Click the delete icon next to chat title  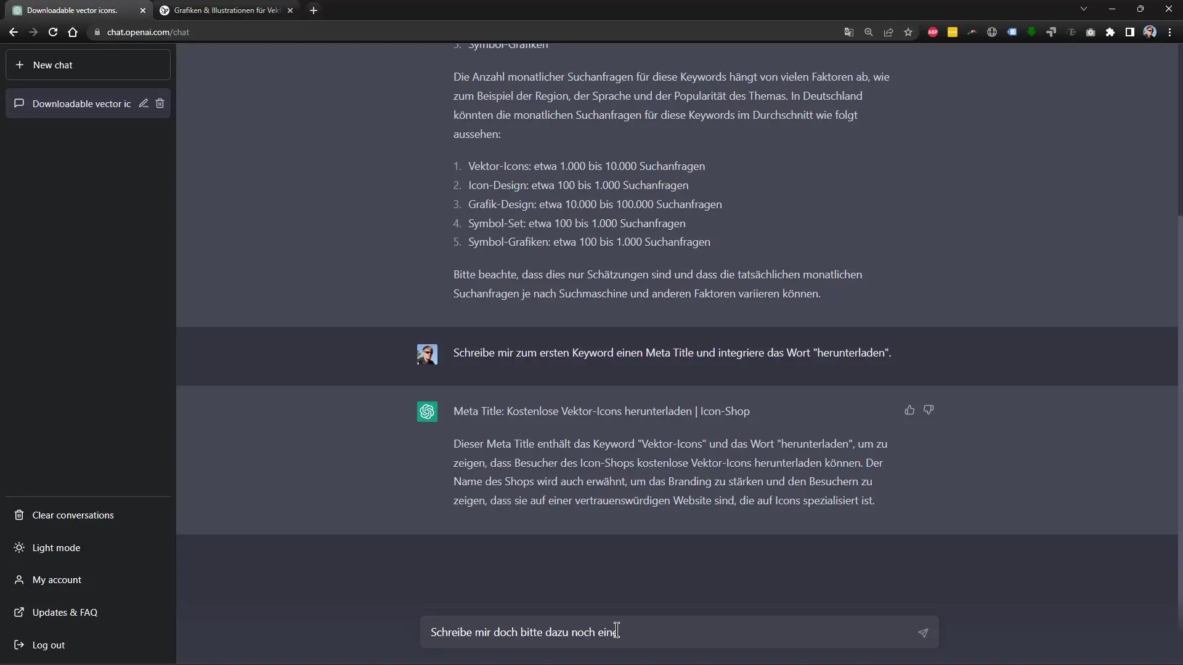(x=160, y=103)
